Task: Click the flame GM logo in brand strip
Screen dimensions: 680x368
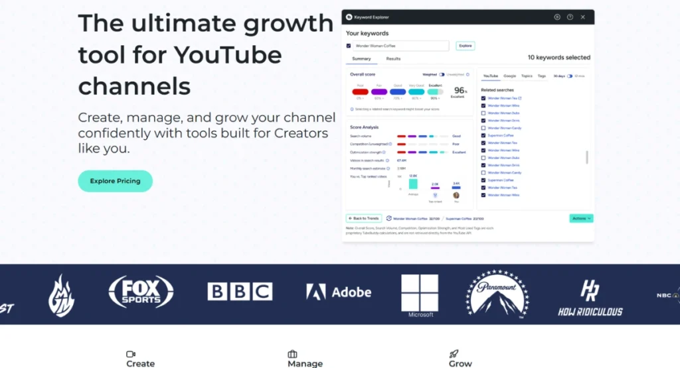Action: (61, 295)
